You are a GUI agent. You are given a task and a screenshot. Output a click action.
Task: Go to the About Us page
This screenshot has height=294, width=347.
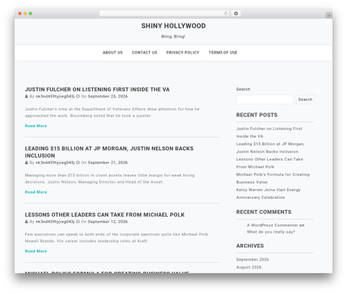(x=112, y=53)
